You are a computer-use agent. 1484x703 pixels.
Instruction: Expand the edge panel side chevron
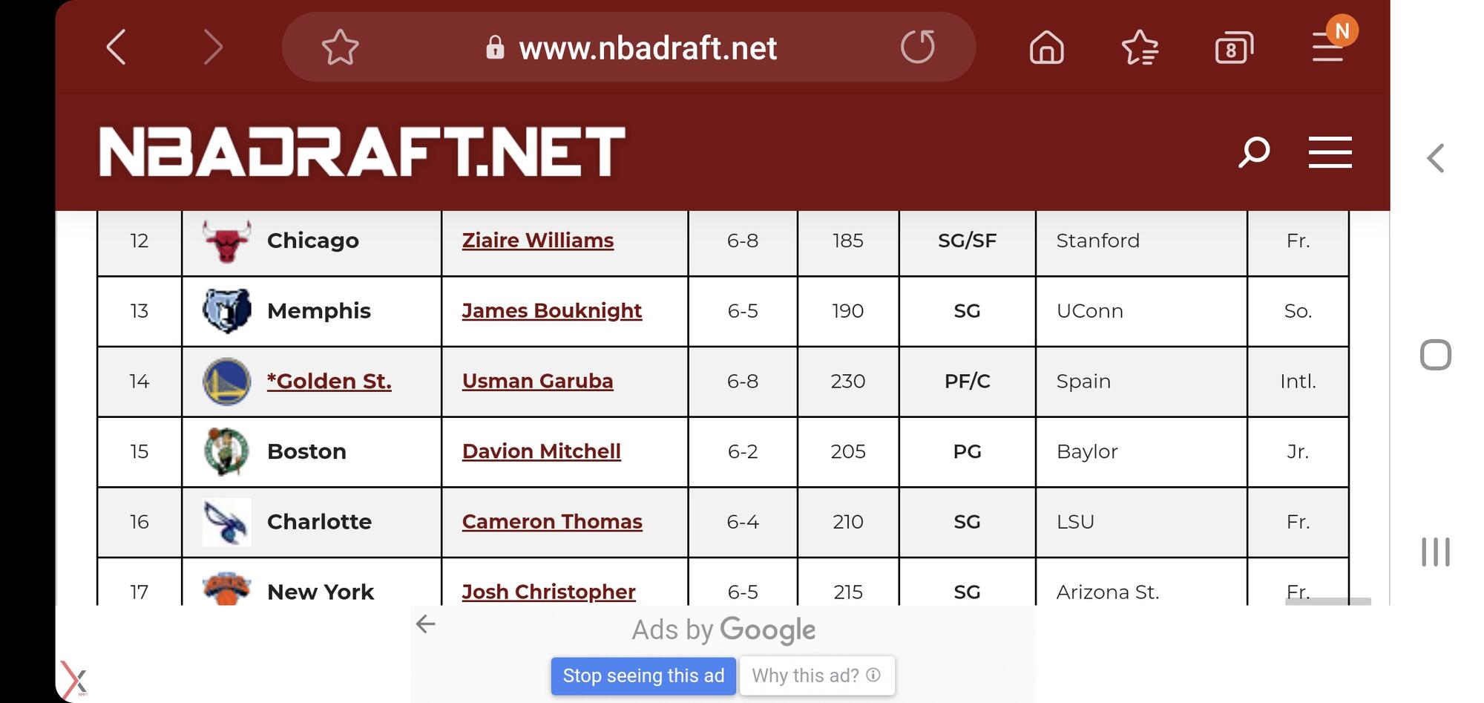pos(1436,158)
